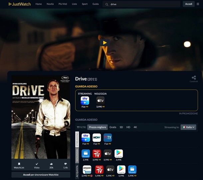Select Sky icon in Streaming row
This screenshot has width=203, height=180.
tap(86, 137)
